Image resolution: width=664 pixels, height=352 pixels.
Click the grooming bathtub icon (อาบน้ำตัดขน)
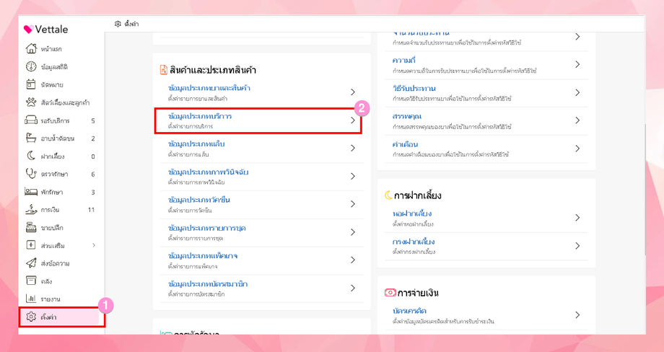point(31,138)
